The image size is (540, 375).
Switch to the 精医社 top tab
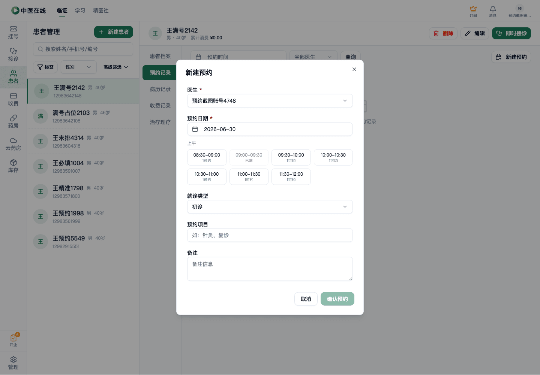pos(101,10)
